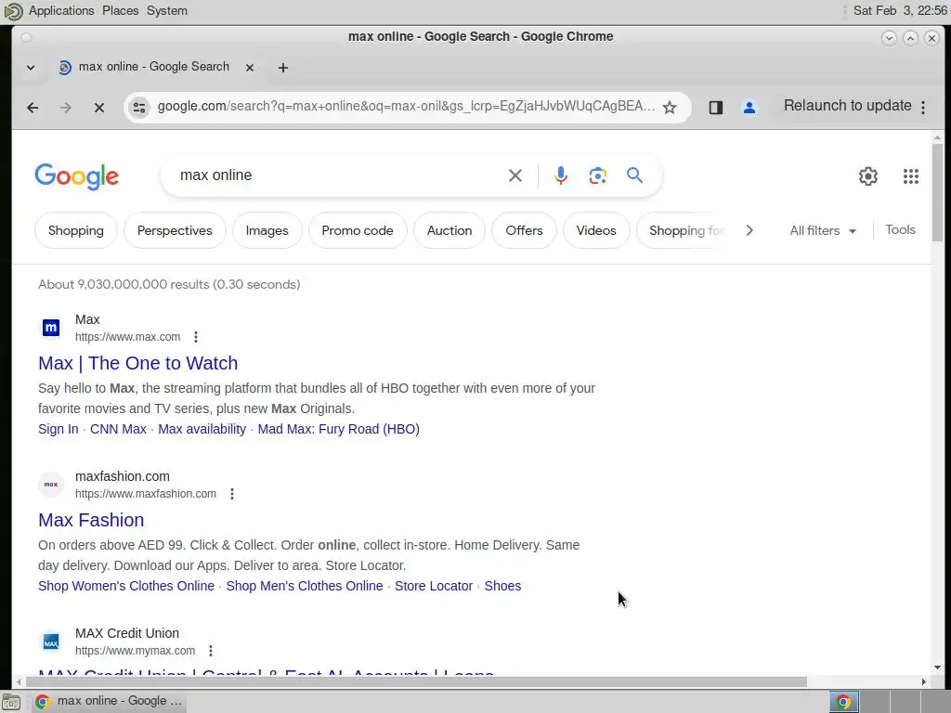Select the Perspectives filter chip
The height and width of the screenshot is (713, 951).
175,231
